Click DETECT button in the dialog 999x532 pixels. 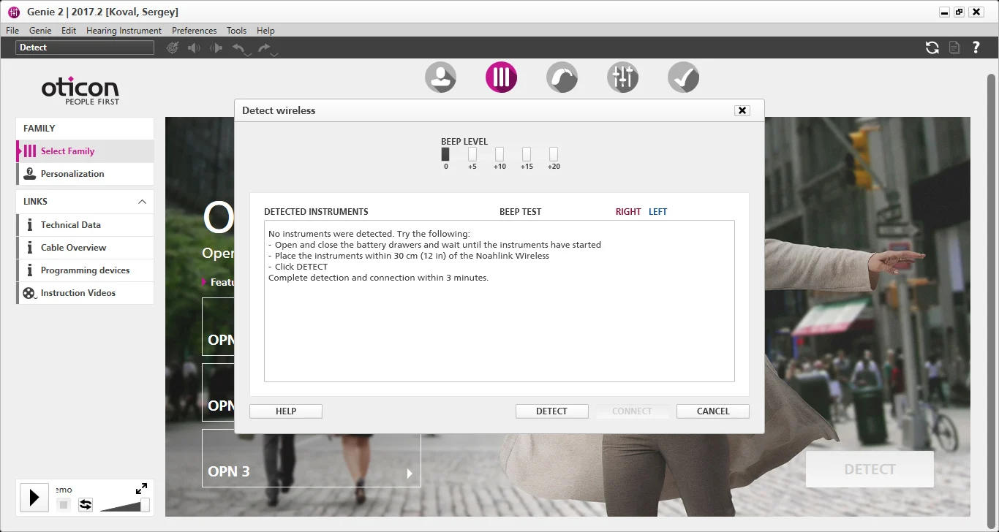coord(552,411)
